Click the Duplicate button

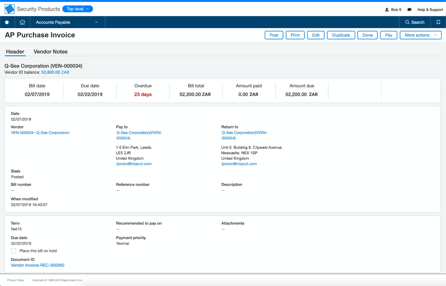[x=341, y=35]
